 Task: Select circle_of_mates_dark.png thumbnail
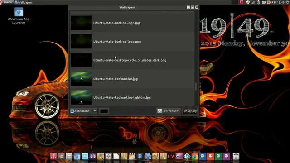click(x=81, y=60)
